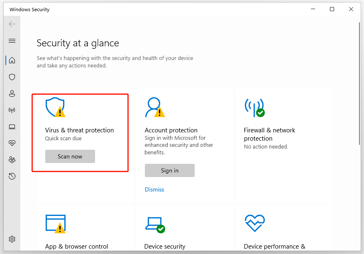Screen dimensions: 364x254
Task: Dismiss the Account protection notice
Action: click(x=154, y=189)
